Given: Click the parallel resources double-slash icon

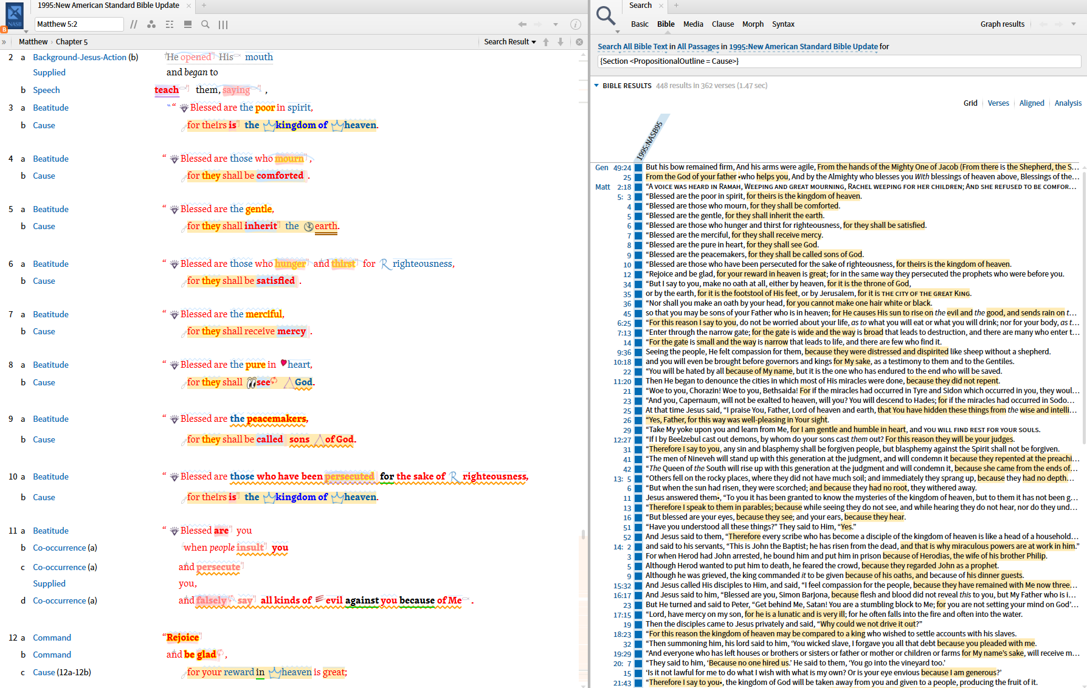Looking at the screenshot, I should [134, 24].
